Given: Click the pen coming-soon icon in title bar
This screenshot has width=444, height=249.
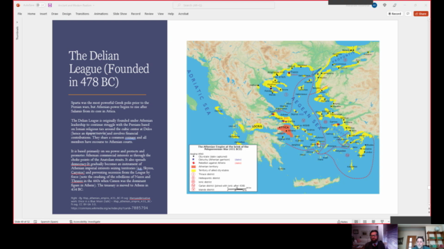Looking at the screenshot, I should click(x=395, y=5).
